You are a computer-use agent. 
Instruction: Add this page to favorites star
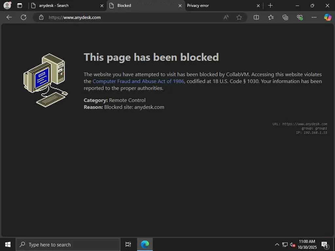pos(239,17)
